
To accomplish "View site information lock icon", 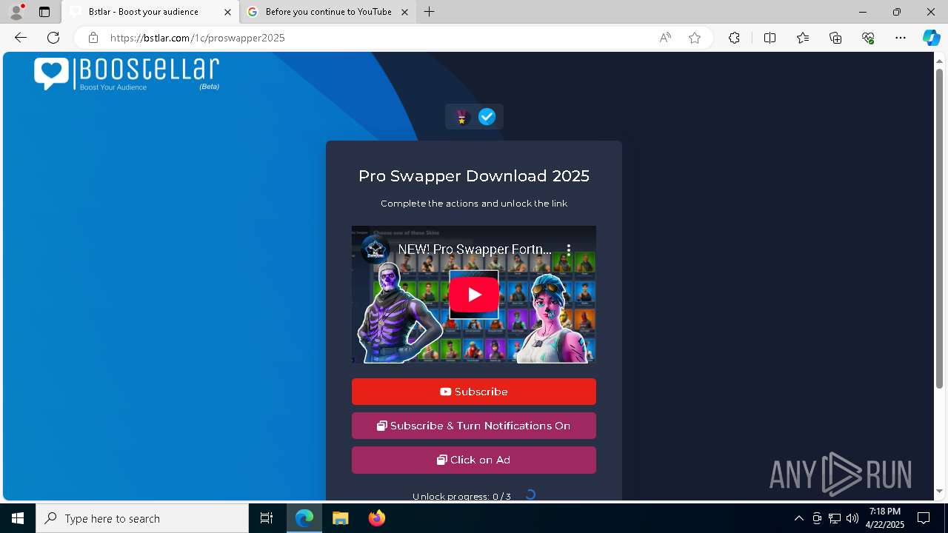I will [x=93, y=38].
